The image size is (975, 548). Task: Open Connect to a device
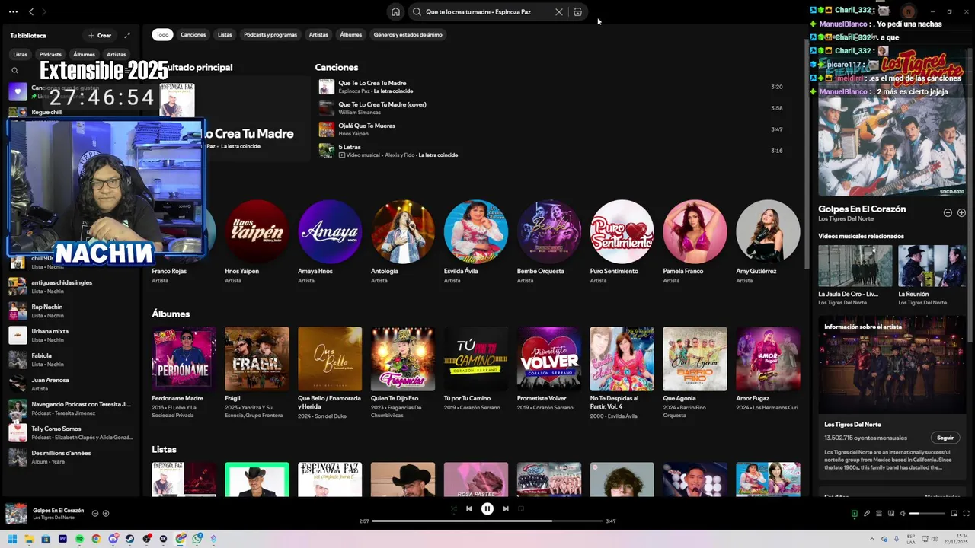pyautogui.click(x=891, y=513)
